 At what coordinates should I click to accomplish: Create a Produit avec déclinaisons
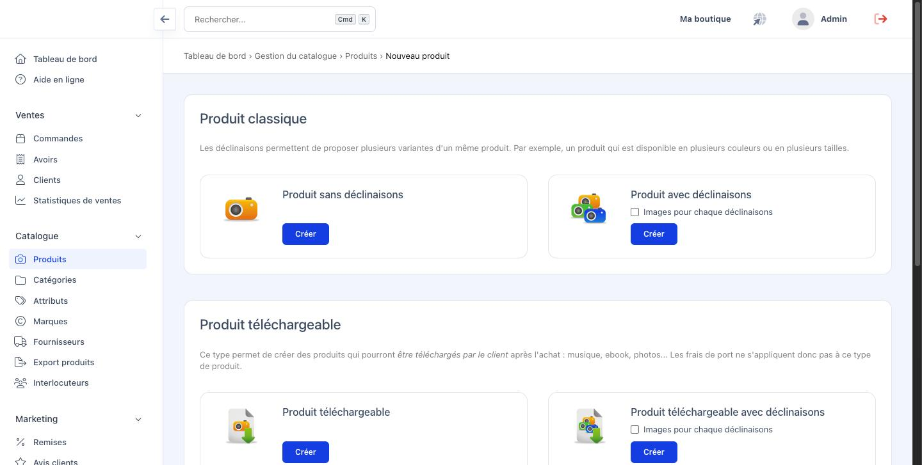pos(654,234)
